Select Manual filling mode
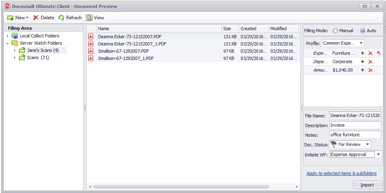The width and height of the screenshot is (386, 193). tap(336, 31)
